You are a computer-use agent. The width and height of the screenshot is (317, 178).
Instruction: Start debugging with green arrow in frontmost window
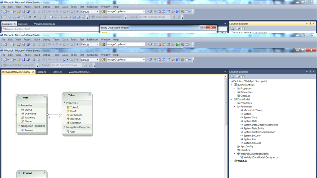tap(77, 60)
